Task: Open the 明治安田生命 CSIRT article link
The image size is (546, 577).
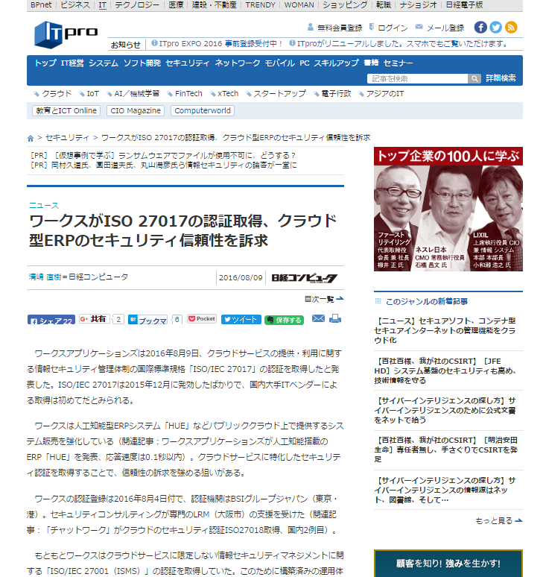Action: [x=446, y=450]
